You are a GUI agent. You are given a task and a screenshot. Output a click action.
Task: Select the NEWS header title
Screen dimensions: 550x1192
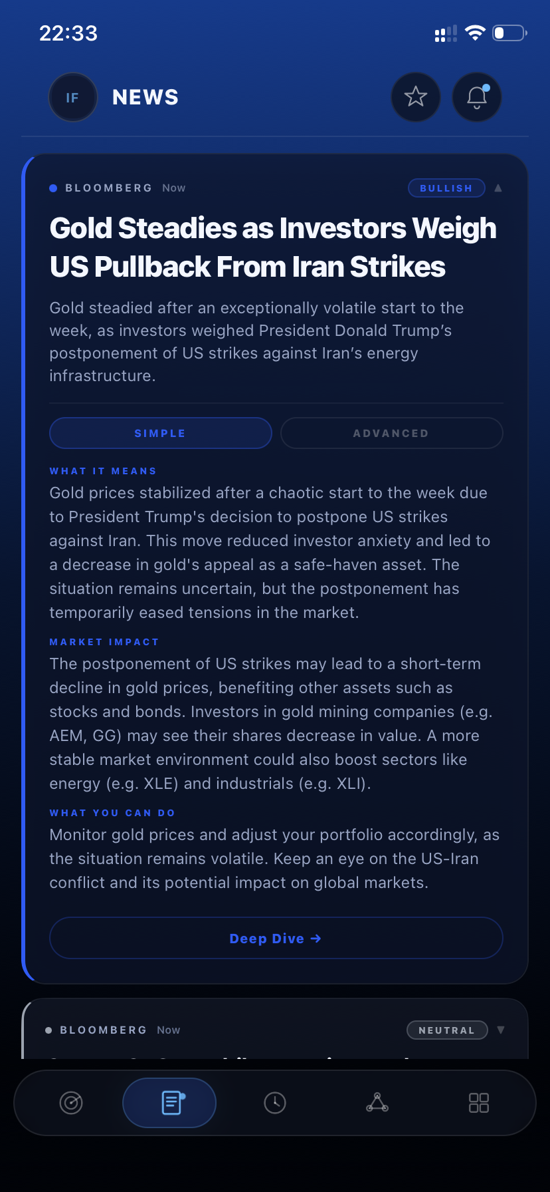tap(145, 97)
